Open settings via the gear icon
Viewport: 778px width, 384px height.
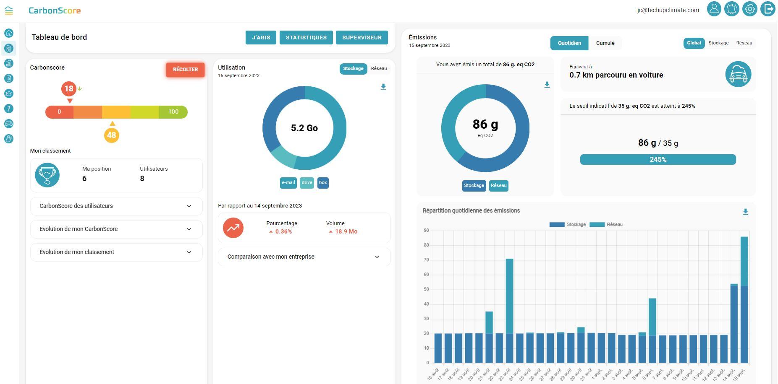pos(750,9)
